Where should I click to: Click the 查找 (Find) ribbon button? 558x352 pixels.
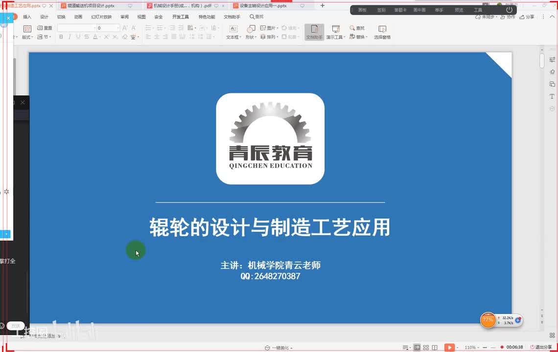point(357,28)
